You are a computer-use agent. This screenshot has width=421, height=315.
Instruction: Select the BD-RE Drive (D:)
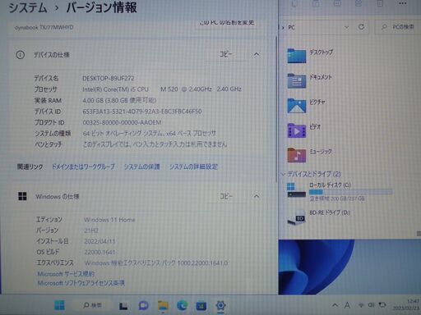click(318, 217)
